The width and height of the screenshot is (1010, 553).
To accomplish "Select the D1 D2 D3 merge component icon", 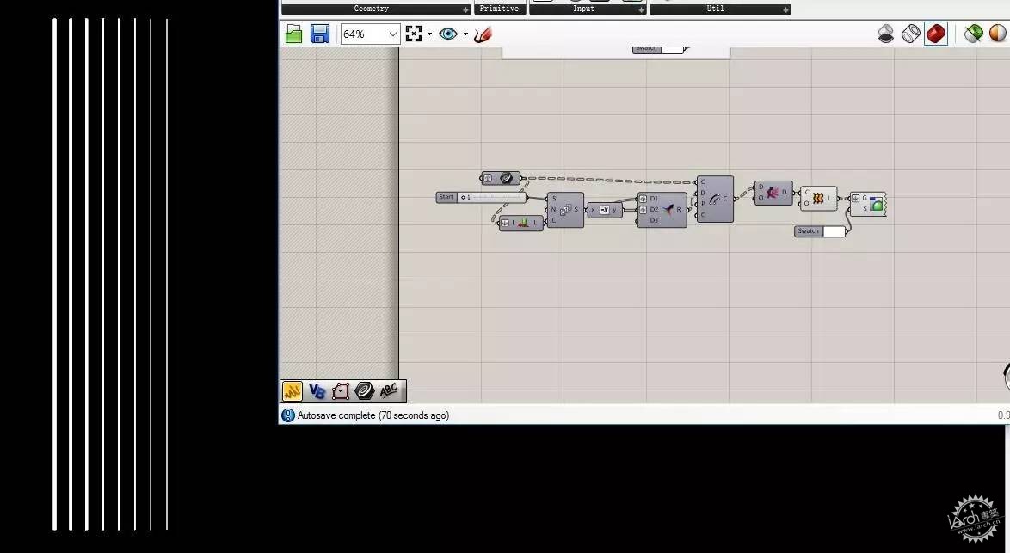I will (x=668, y=210).
